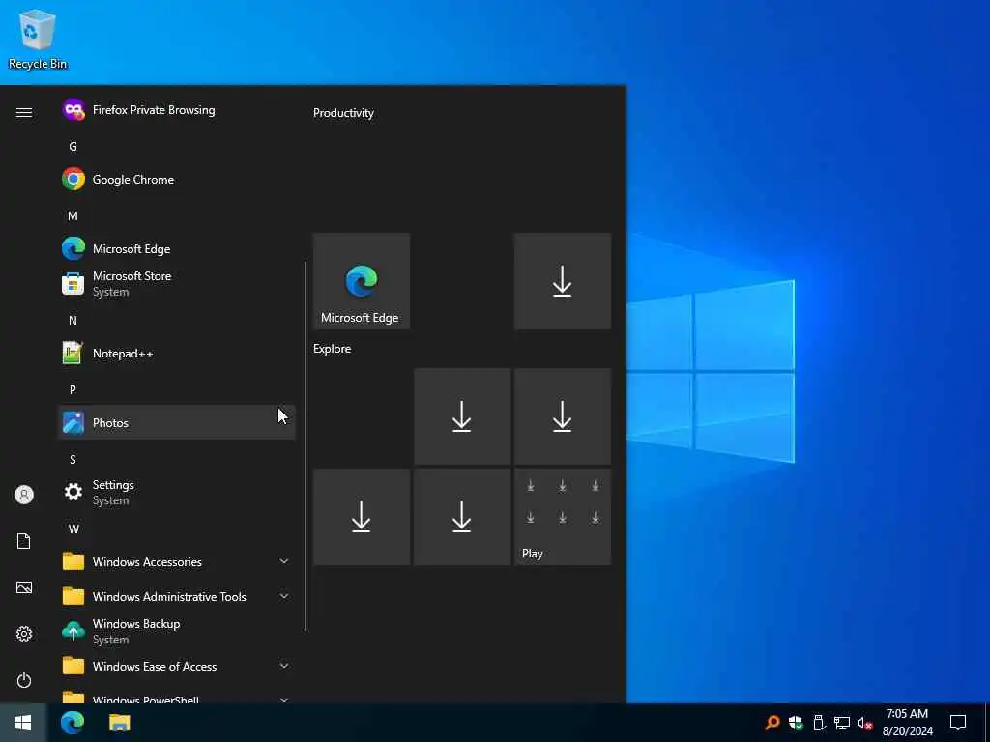The image size is (990, 742).
Task: Click the Play folder tile
Action: coord(563,517)
